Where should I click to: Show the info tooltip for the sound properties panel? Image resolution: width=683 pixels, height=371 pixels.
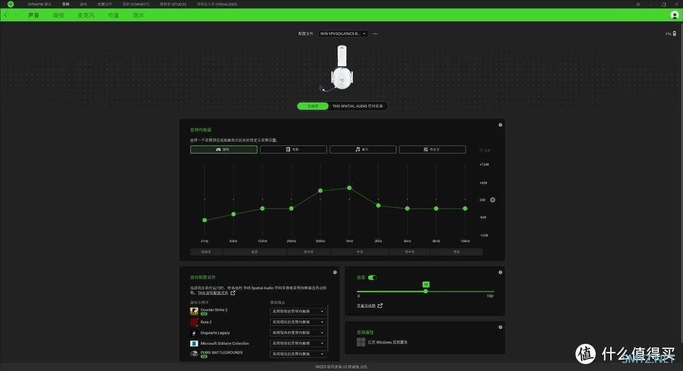click(500, 327)
